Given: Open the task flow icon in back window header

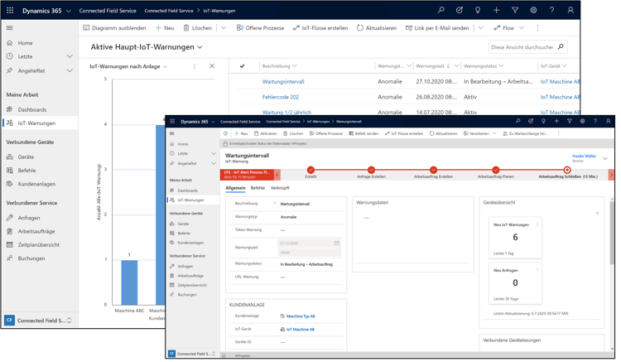Looking at the screenshot, I should click(x=460, y=11).
